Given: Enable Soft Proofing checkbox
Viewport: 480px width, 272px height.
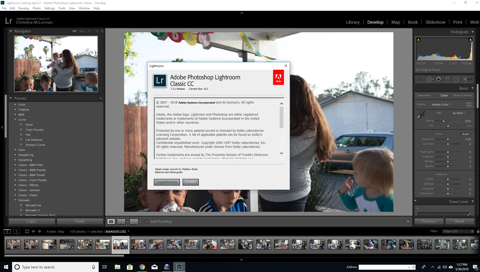Looking at the screenshot, I should (147, 222).
